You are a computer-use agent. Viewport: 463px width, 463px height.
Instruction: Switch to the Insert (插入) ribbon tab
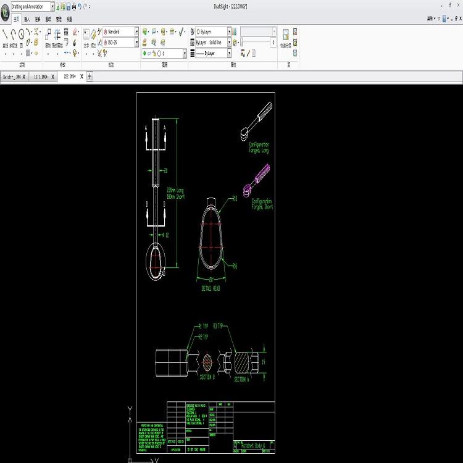[27, 19]
